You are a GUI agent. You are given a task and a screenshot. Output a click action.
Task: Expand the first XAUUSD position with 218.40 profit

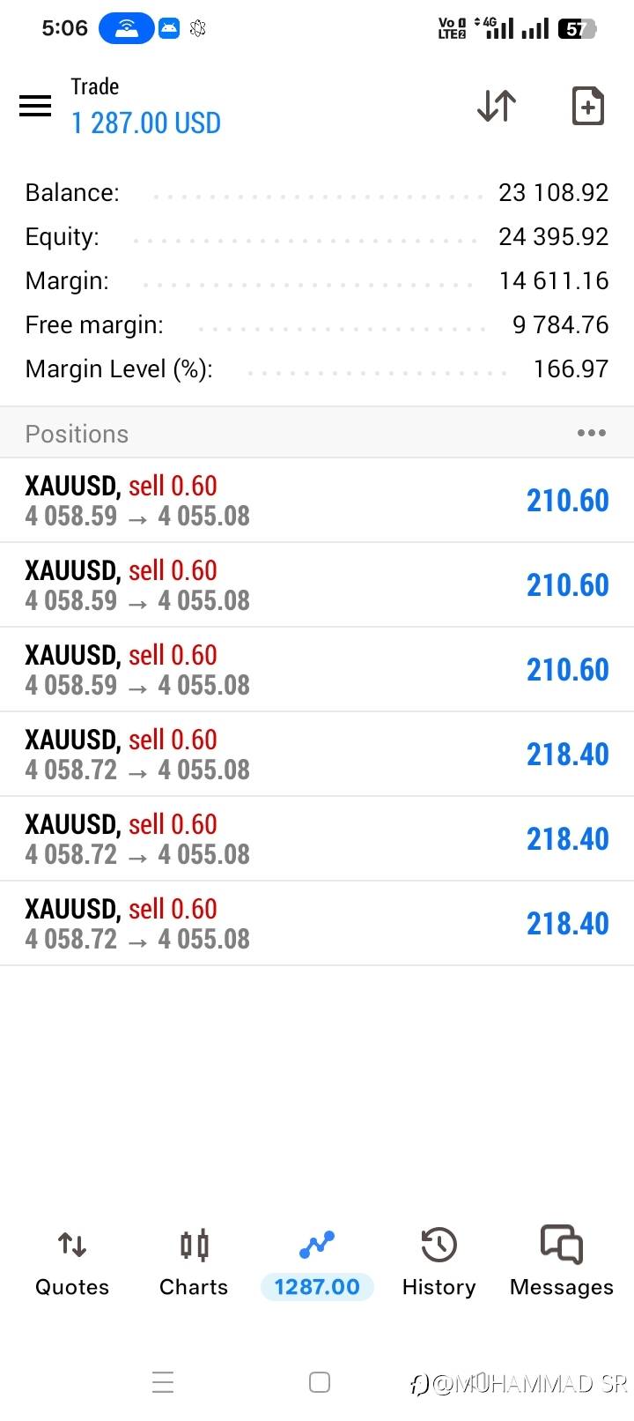[x=317, y=754]
